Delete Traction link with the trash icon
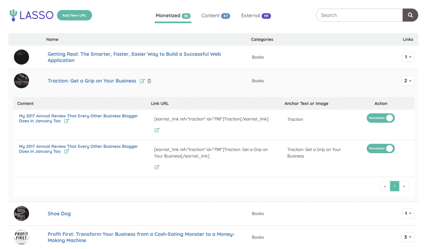425x249 pixels. click(x=149, y=81)
